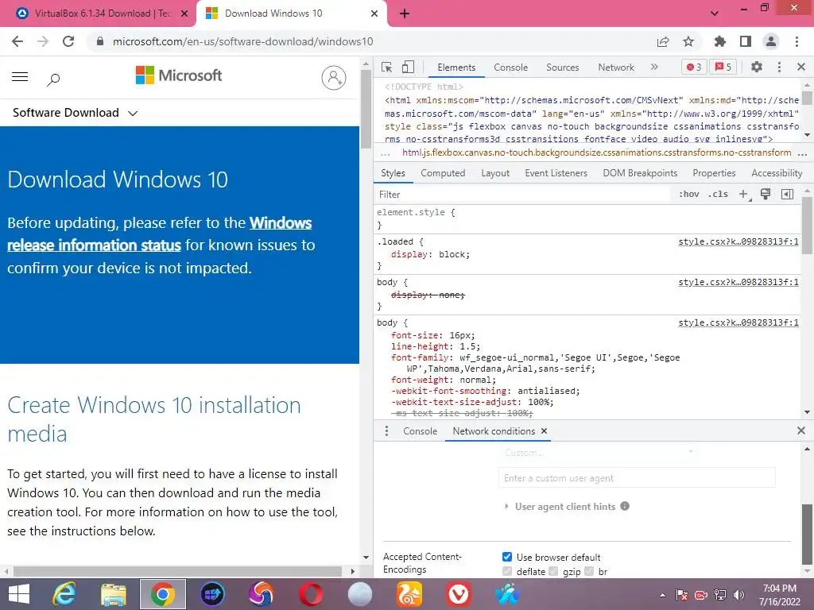Viewport: 814px width, 610px height.
Task: Open Microsoft hamburger menu
Action: click(x=20, y=77)
